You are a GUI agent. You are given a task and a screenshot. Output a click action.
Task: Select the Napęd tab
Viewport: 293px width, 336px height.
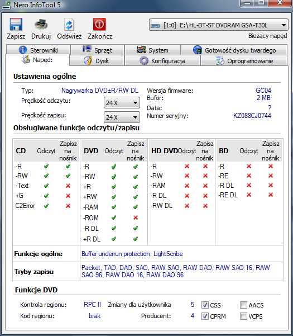[x=37, y=60]
